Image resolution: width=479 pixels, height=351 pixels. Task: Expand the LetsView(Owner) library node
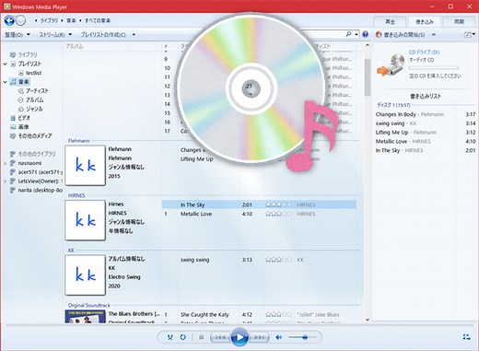click(x=5, y=181)
